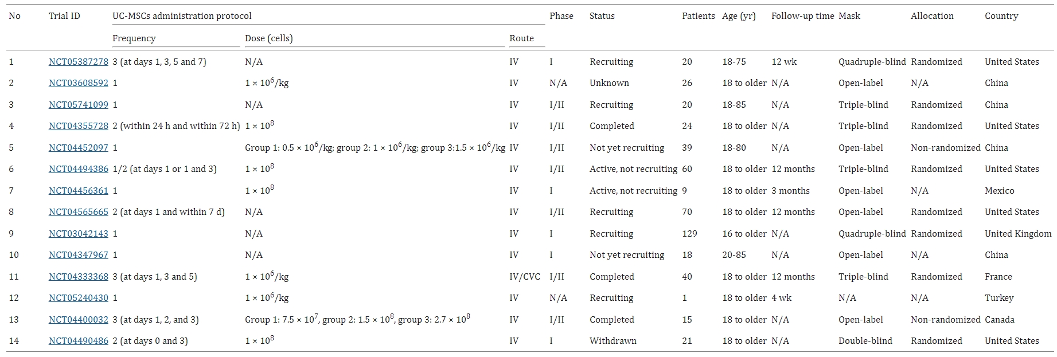This screenshot has width=1057, height=357.
Task: Open trial link NCT05387278
Action: pyautogui.click(x=78, y=62)
